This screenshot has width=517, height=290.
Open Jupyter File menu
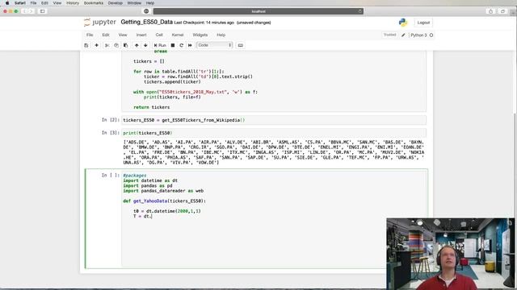(90, 35)
